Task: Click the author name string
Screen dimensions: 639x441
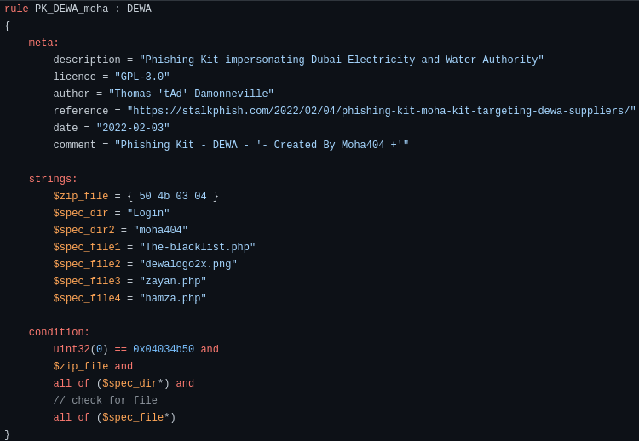Action: (191, 94)
